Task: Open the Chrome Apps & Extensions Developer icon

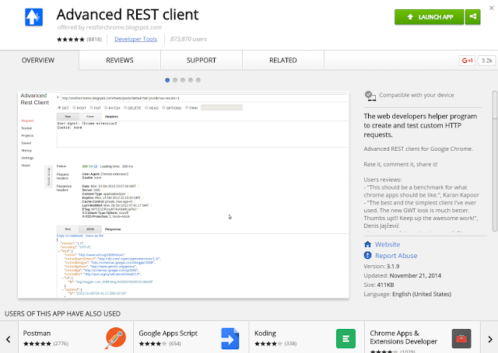Action: tap(461, 338)
